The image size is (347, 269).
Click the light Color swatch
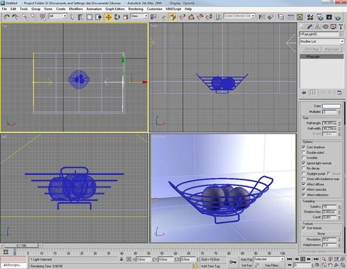point(331,106)
